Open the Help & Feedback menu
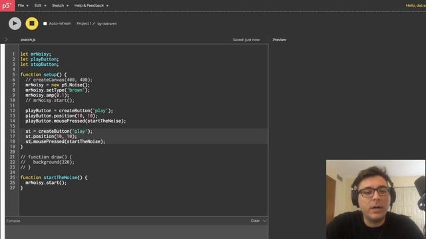 pyautogui.click(x=91, y=5)
